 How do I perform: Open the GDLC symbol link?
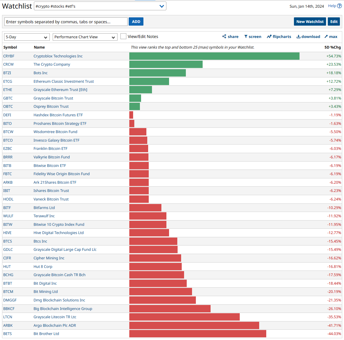click(8, 250)
